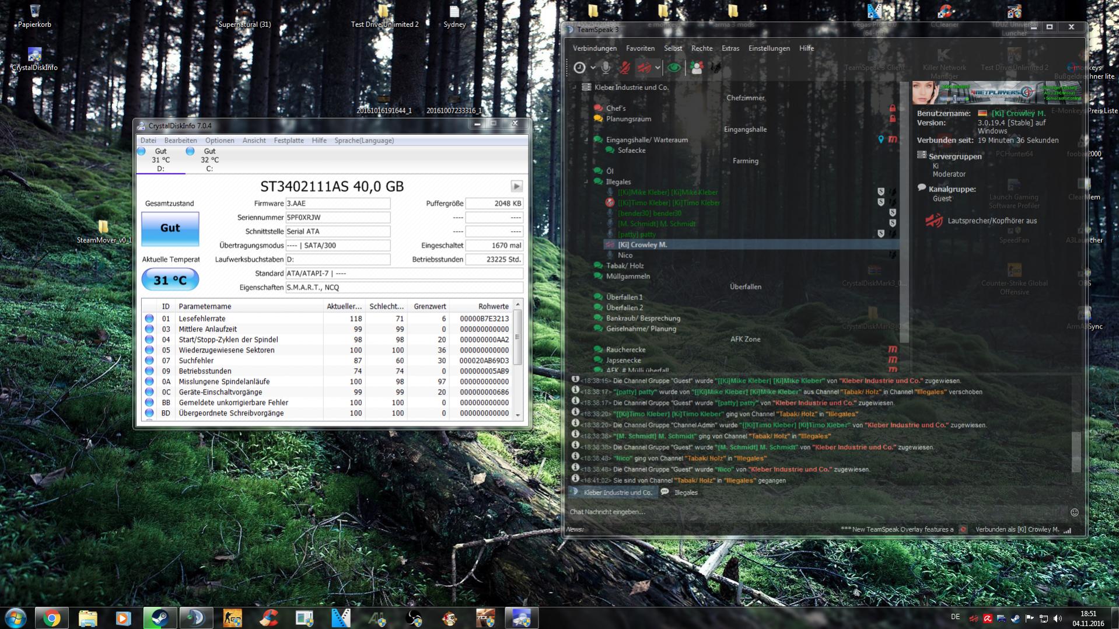Screen dimensions: 1119x629
Task: Select drive C: disk tab in CrystalDiskInfo
Action: [209, 160]
